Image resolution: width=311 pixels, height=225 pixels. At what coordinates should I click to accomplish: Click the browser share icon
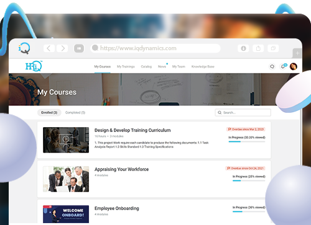[x=258, y=48]
